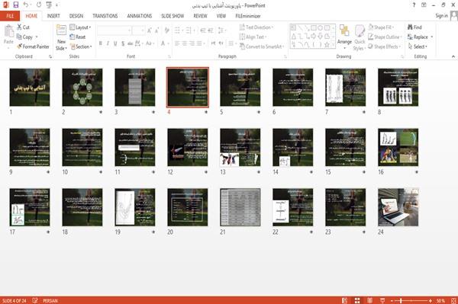Screen dimensions: 458x304
Task: Click Convert to SmartArt
Action: coord(262,46)
